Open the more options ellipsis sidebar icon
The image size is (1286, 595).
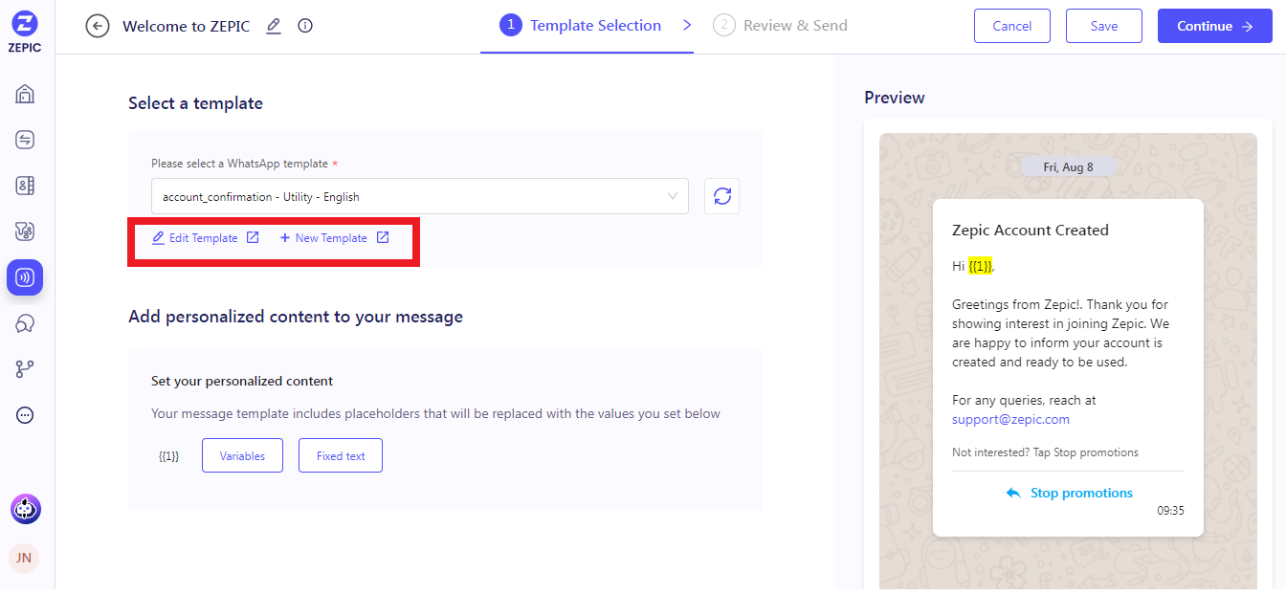[25, 415]
